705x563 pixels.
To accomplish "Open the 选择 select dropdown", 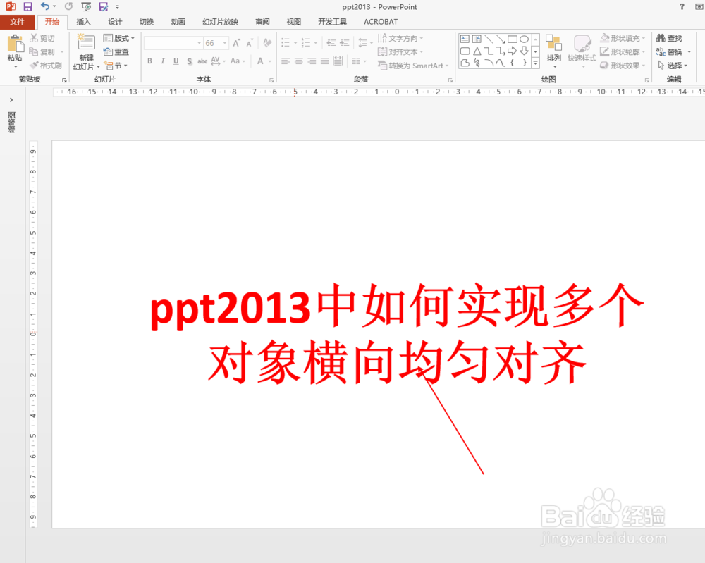I will pyautogui.click(x=673, y=66).
